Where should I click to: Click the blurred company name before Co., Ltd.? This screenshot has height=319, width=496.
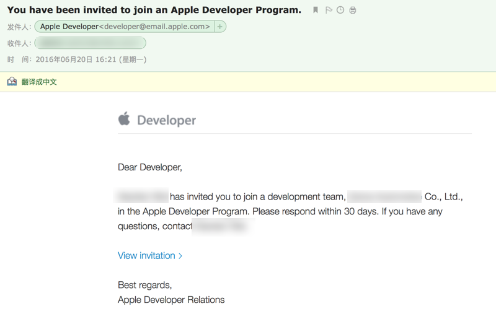(x=384, y=197)
